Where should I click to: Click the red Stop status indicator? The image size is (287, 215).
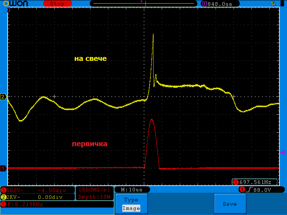pos(57,4)
